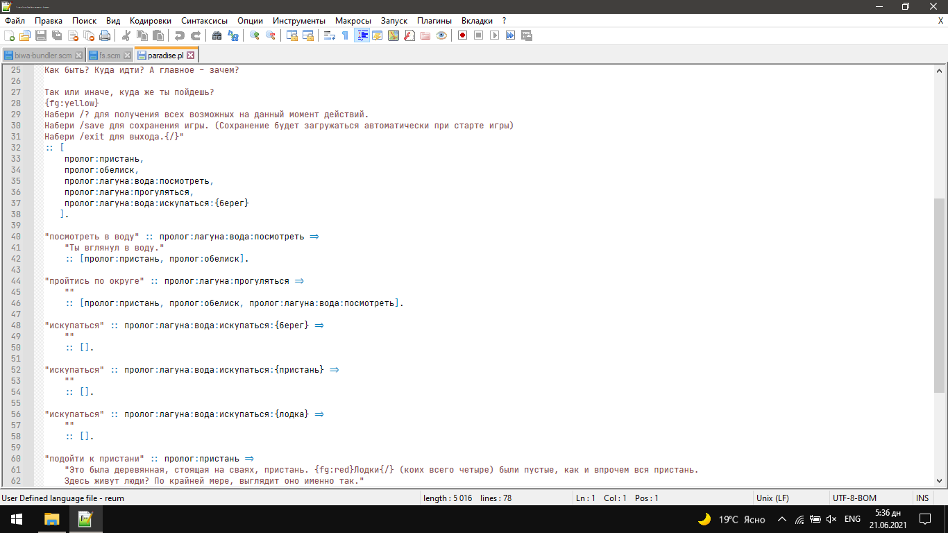The width and height of the screenshot is (948, 533).
Task: Create a new document via toolbar
Action: click(10, 35)
